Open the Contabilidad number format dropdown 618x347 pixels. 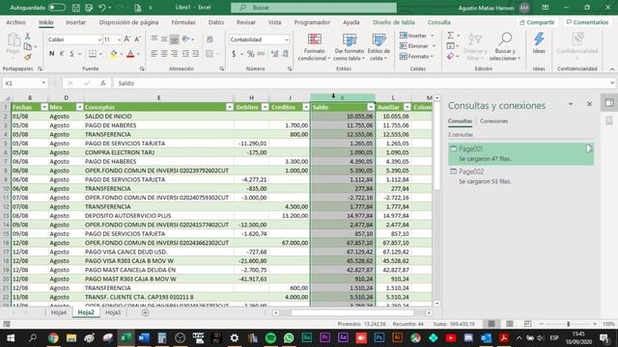pos(287,40)
